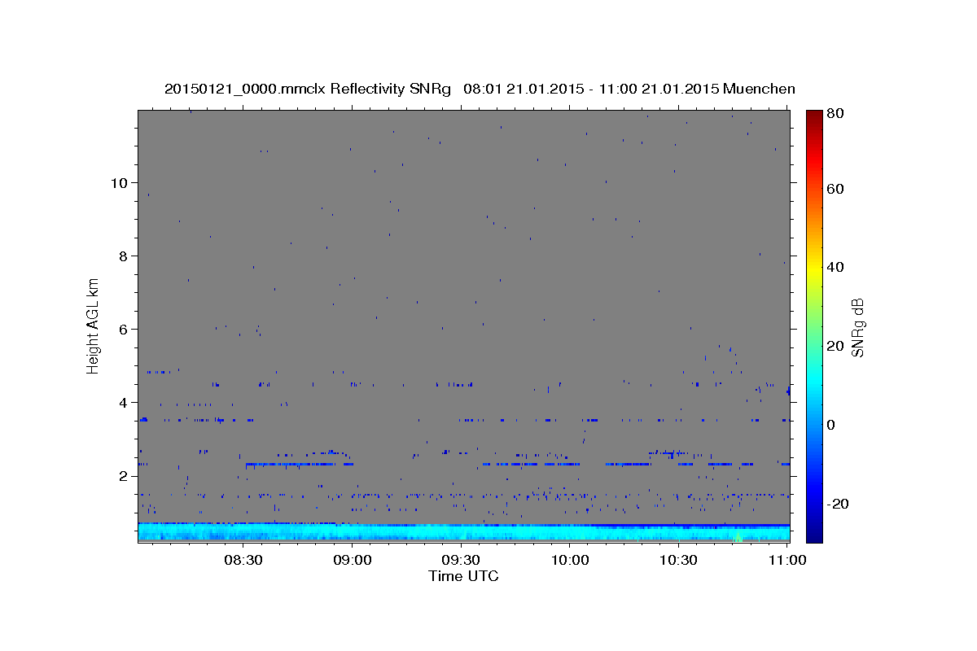The width and height of the screenshot is (977, 651).
Task: Click the colorbar value 0
Action: 831,425
